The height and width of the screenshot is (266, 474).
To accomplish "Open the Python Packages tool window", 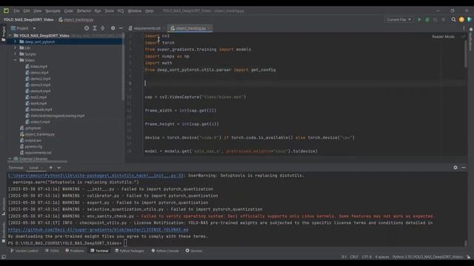I will [x=130, y=250].
